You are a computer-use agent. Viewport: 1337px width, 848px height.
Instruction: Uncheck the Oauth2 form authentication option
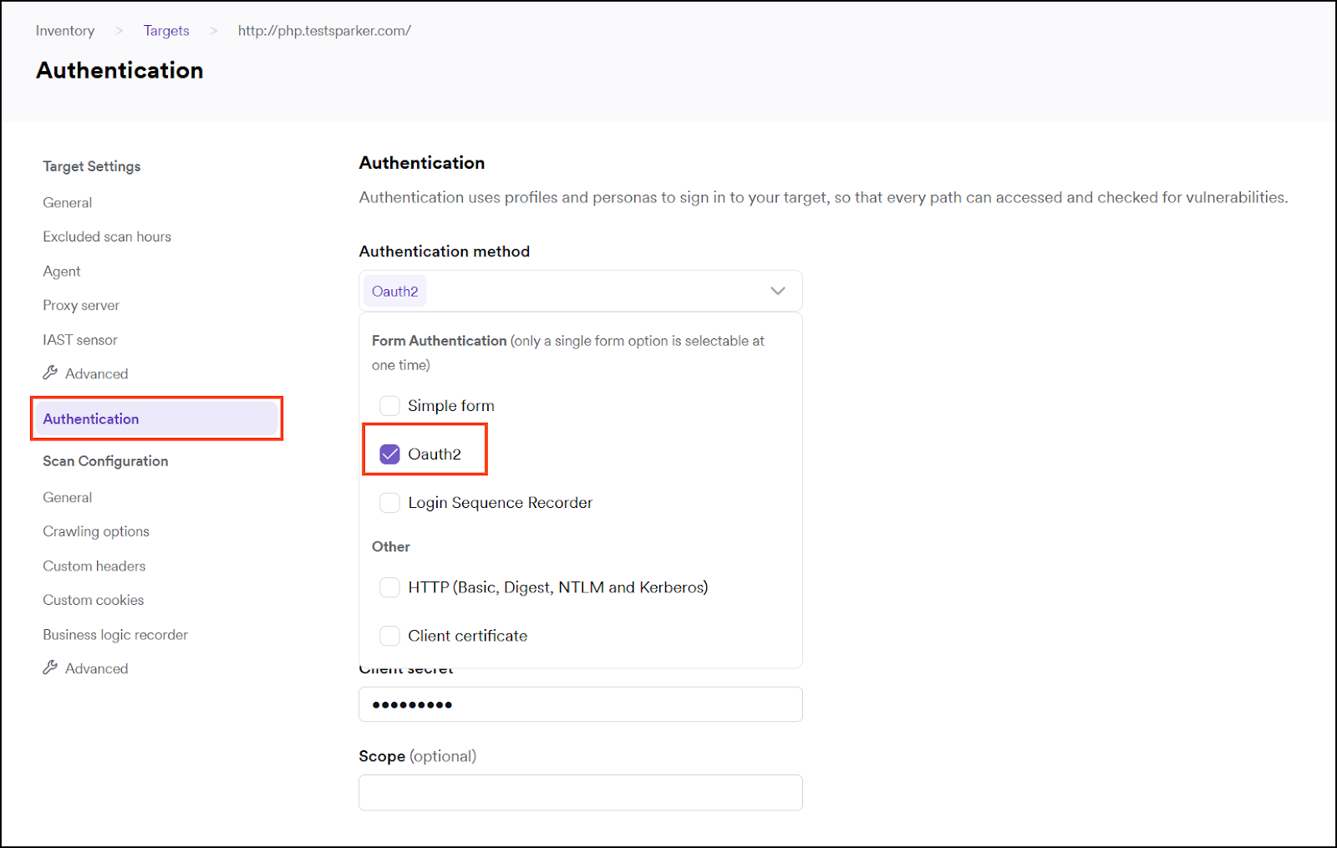pos(389,454)
